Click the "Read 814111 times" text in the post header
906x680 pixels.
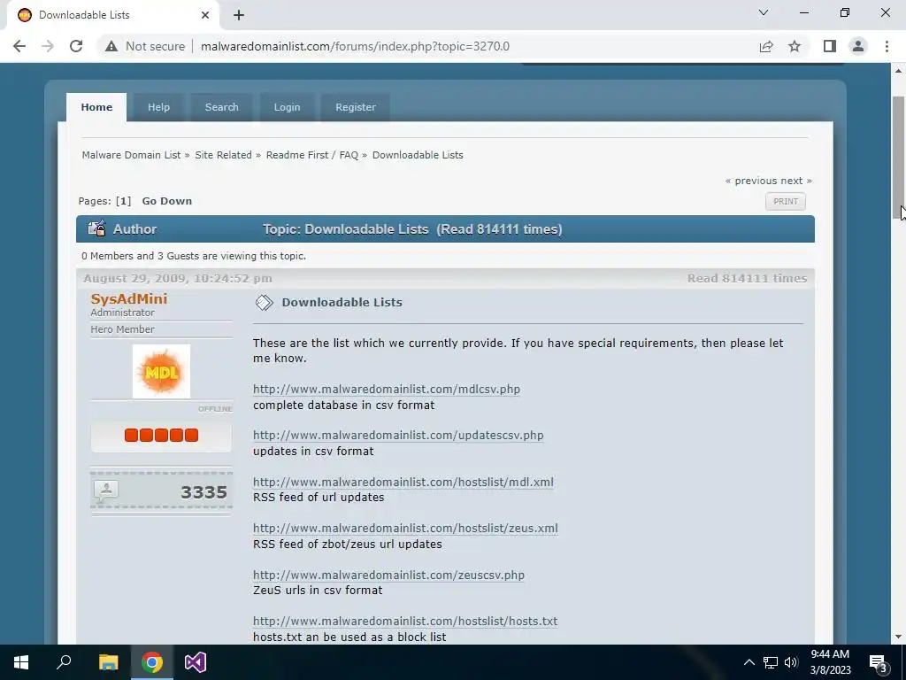coord(747,278)
